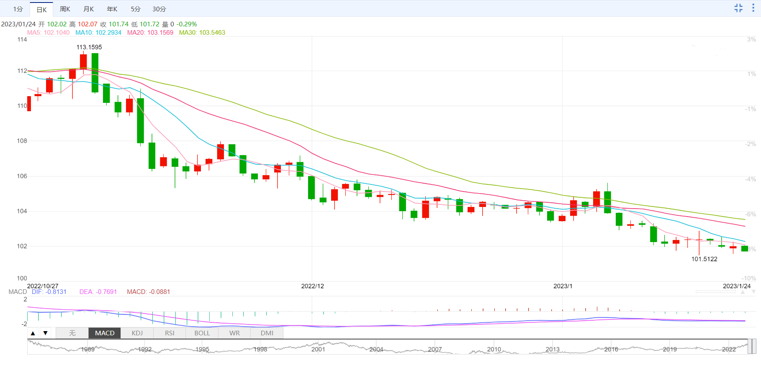
Task: Choose the WR indicator
Action: pyautogui.click(x=234, y=333)
